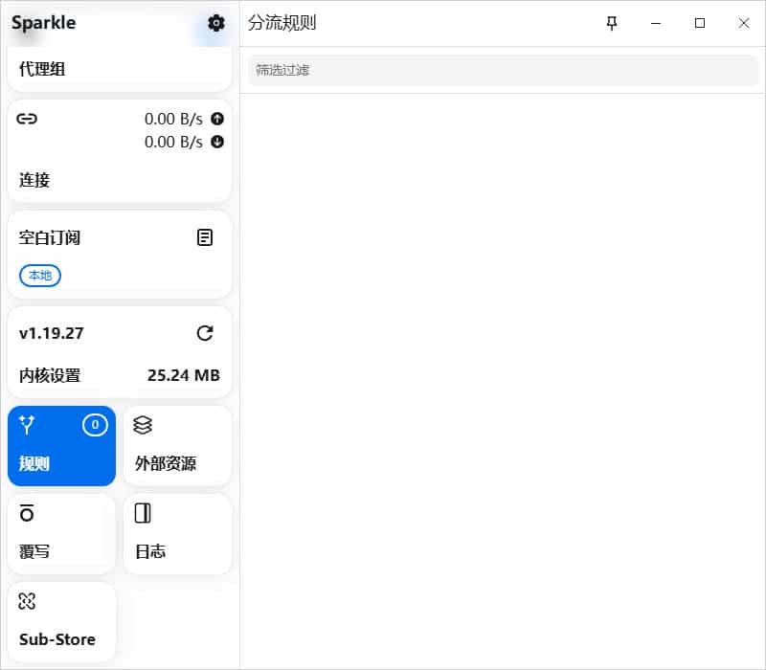Click the 本地 local tag chip
766x670 pixels.
click(x=40, y=276)
